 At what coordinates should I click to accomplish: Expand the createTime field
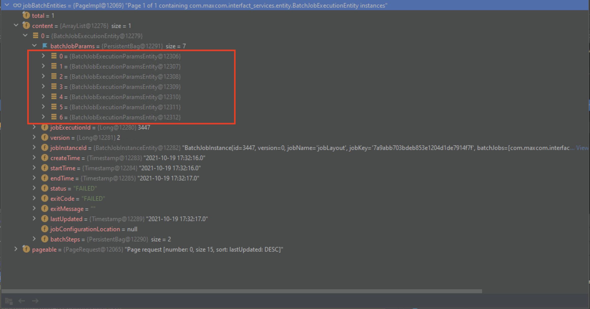pos(34,158)
